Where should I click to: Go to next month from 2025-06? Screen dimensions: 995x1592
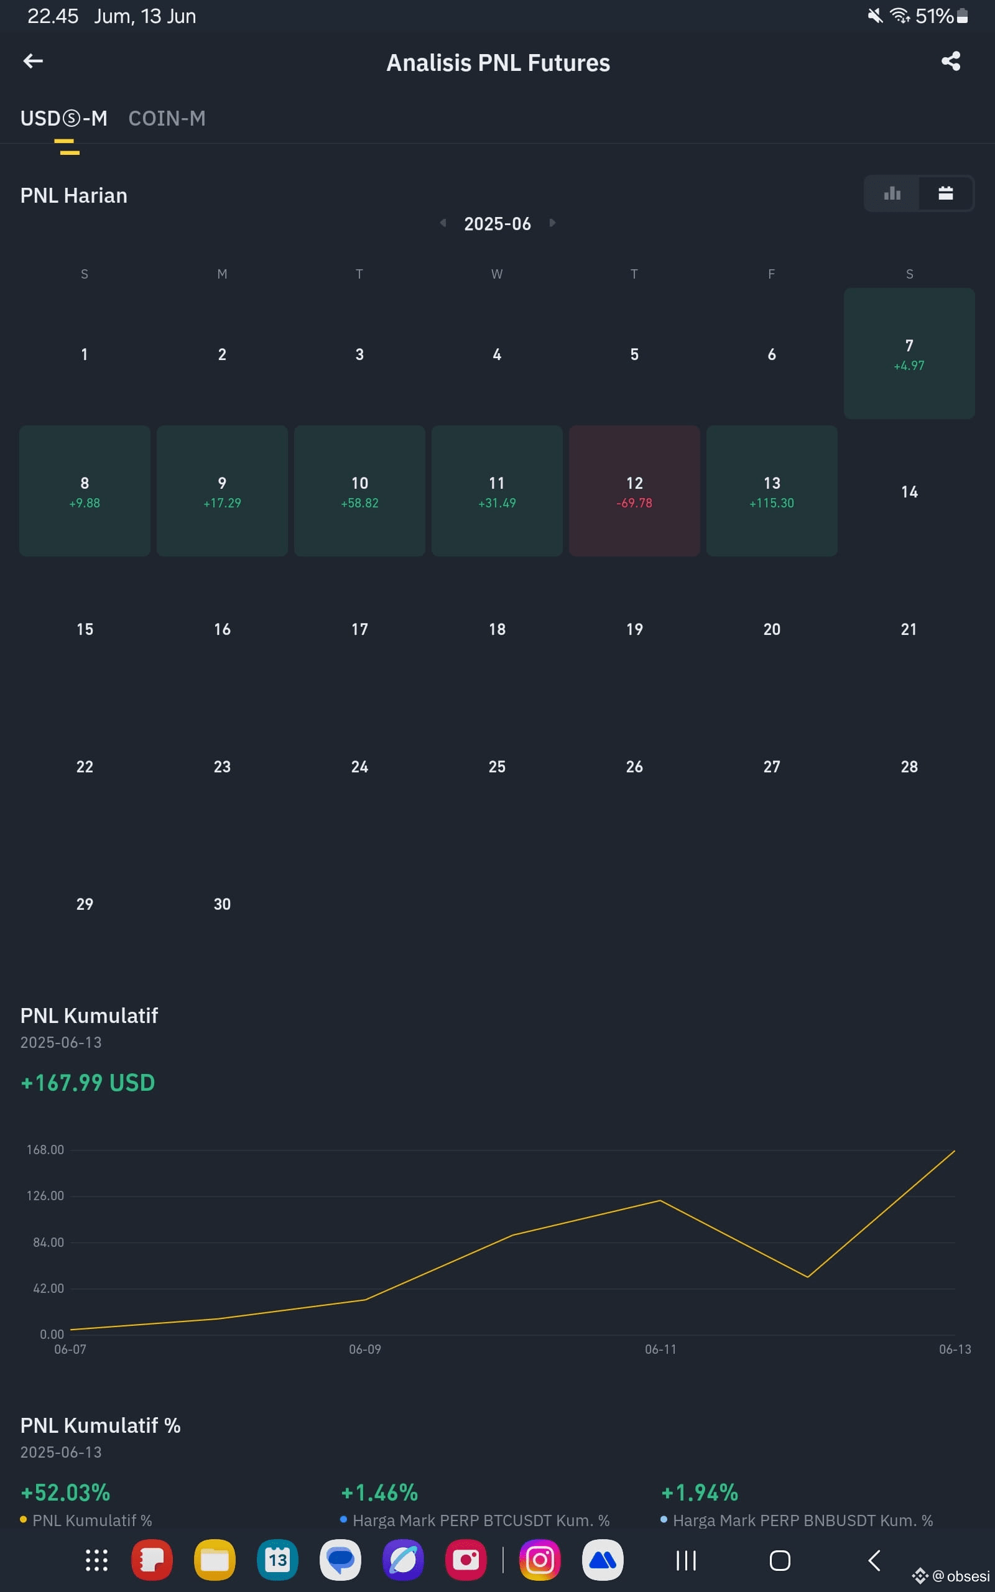point(552,223)
